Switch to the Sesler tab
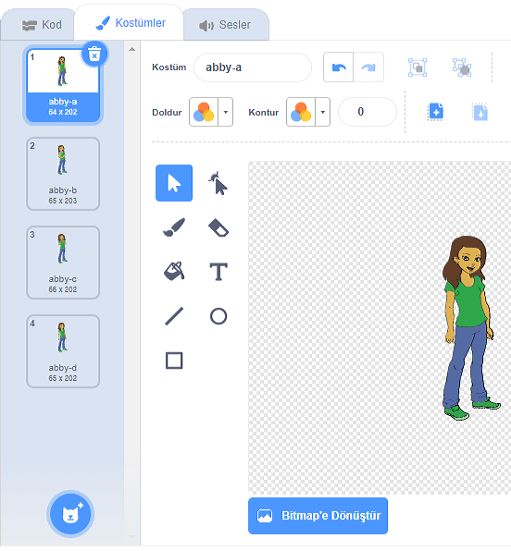 pos(225,25)
